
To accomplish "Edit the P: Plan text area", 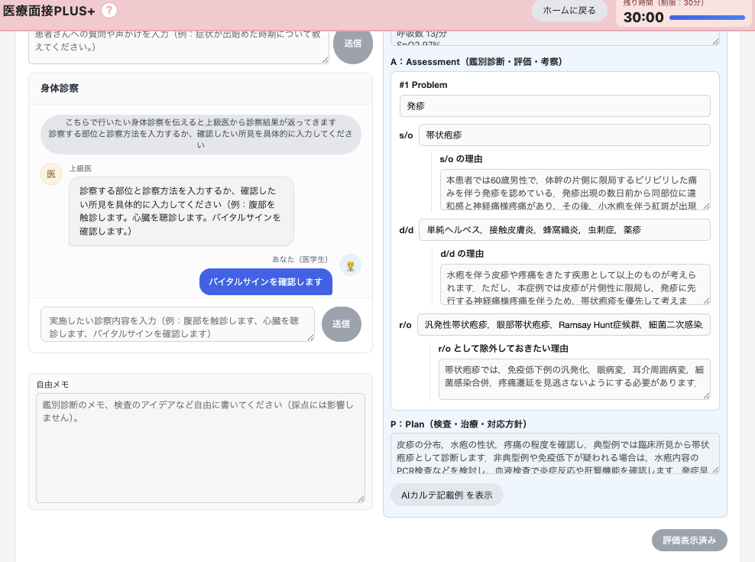I will pyautogui.click(x=555, y=453).
